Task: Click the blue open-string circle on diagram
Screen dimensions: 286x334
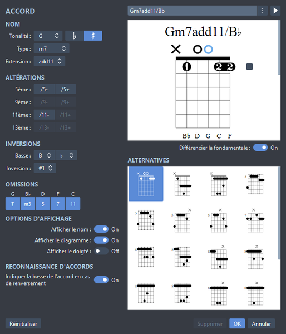Action: coord(208,50)
